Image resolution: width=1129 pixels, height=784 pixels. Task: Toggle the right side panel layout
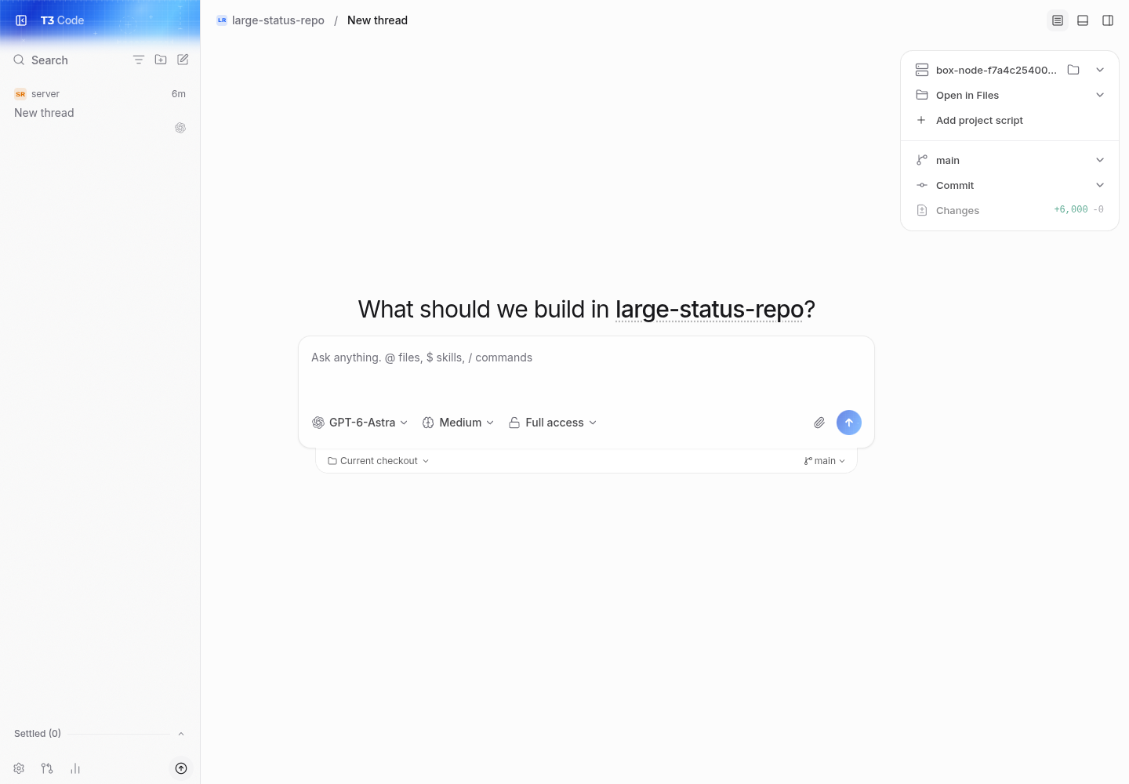click(1108, 20)
